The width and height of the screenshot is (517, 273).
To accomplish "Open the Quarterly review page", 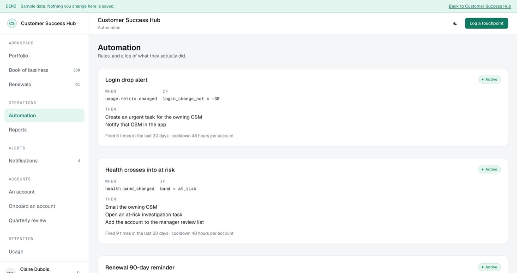I will coord(44,220).
